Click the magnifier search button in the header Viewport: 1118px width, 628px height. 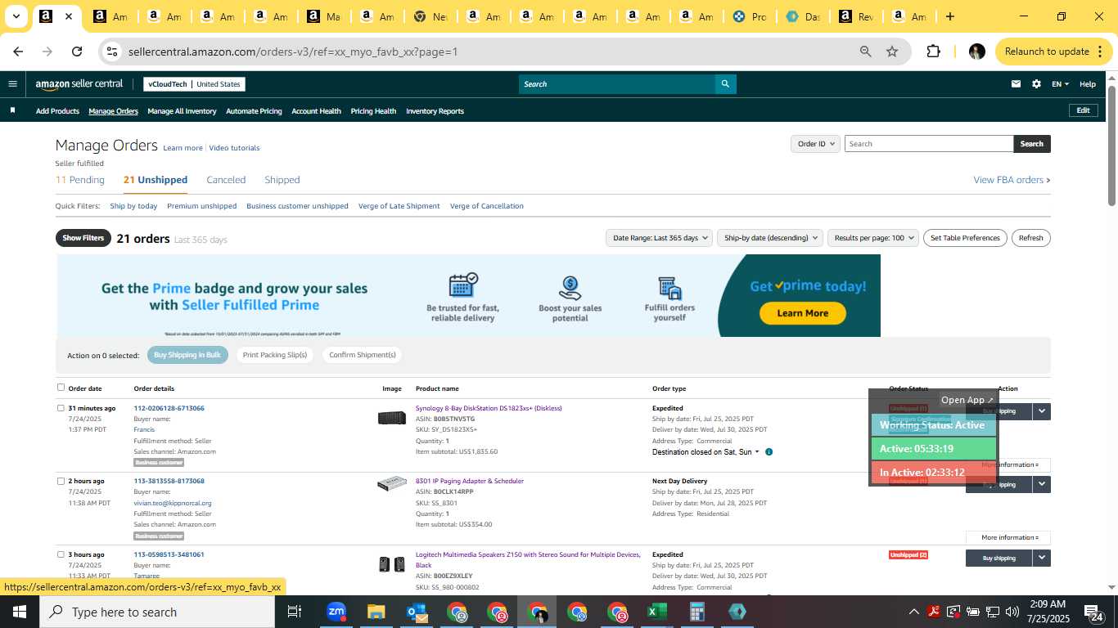point(725,84)
